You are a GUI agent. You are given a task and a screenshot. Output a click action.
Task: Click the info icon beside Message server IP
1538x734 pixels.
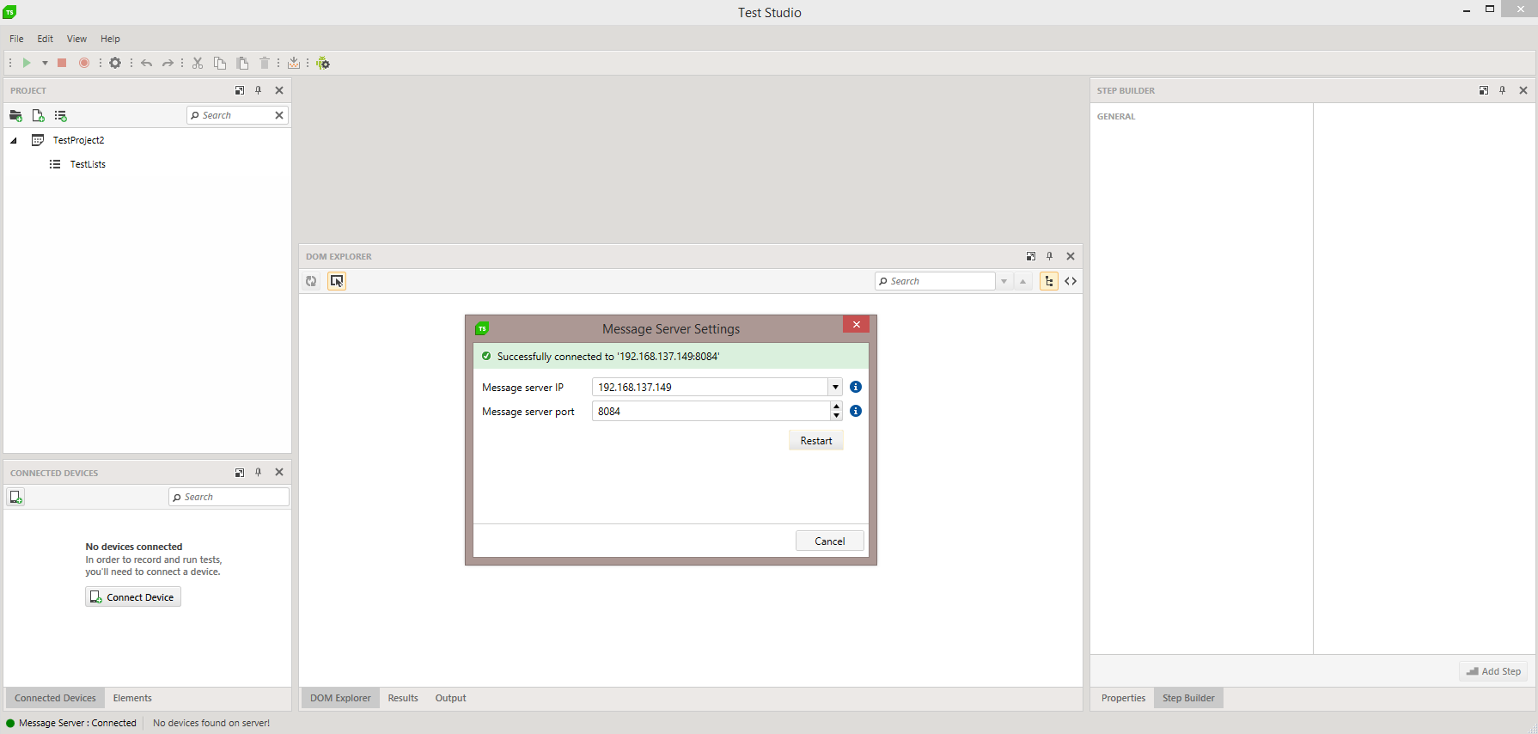[x=856, y=387]
